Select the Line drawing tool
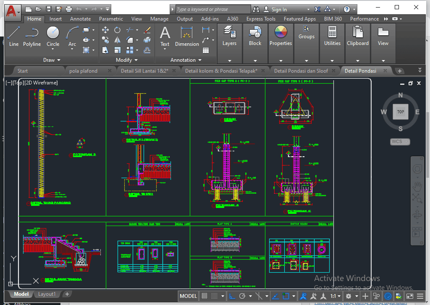Image resolution: width=430 pixels, height=305 pixels. tap(14, 37)
